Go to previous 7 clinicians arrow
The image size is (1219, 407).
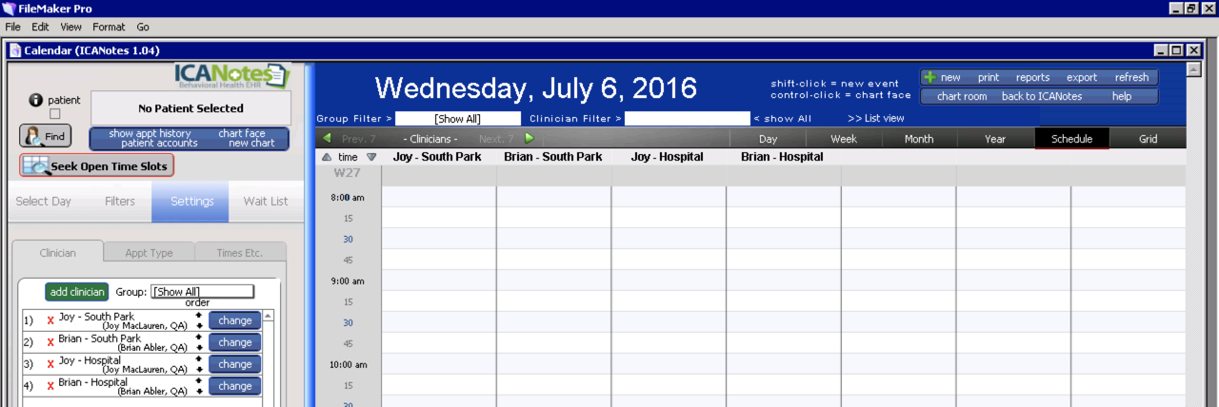(x=328, y=139)
